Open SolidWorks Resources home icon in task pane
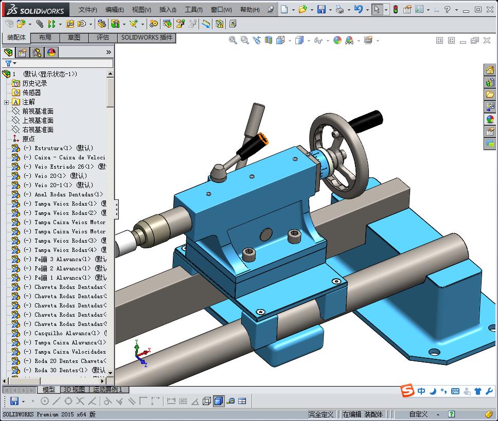This screenshot has height=421, width=498. pyautogui.click(x=490, y=70)
